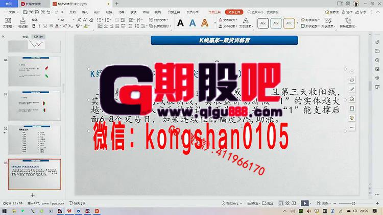Center align the paragraph text
This screenshot has height=215, width=383.
(x=106, y=26)
